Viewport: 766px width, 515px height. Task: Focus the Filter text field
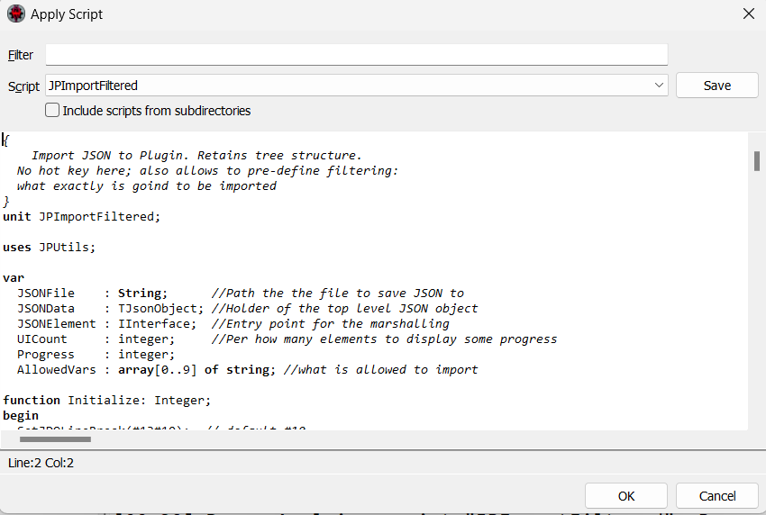tap(357, 55)
